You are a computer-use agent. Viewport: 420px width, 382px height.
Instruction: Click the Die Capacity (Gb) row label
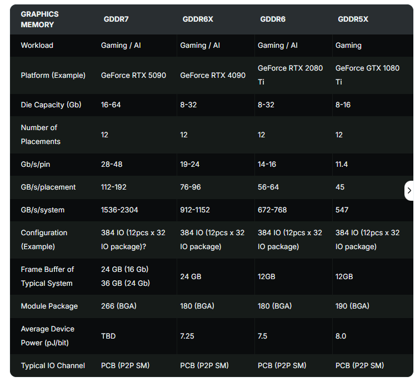51,105
